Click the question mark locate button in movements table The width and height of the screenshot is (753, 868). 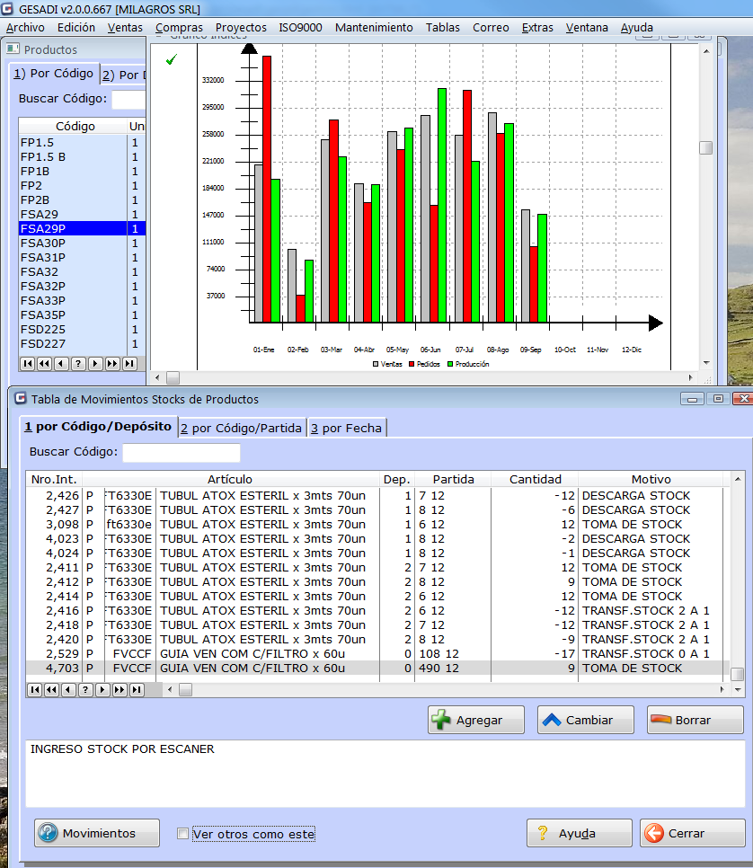(x=85, y=690)
